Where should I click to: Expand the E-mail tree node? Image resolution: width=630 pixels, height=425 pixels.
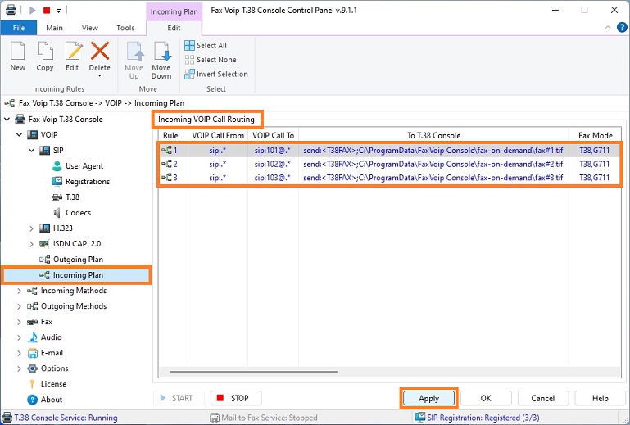coord(19,353)
